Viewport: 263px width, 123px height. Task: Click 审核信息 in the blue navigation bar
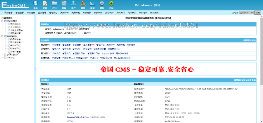(x=31, y=13)
